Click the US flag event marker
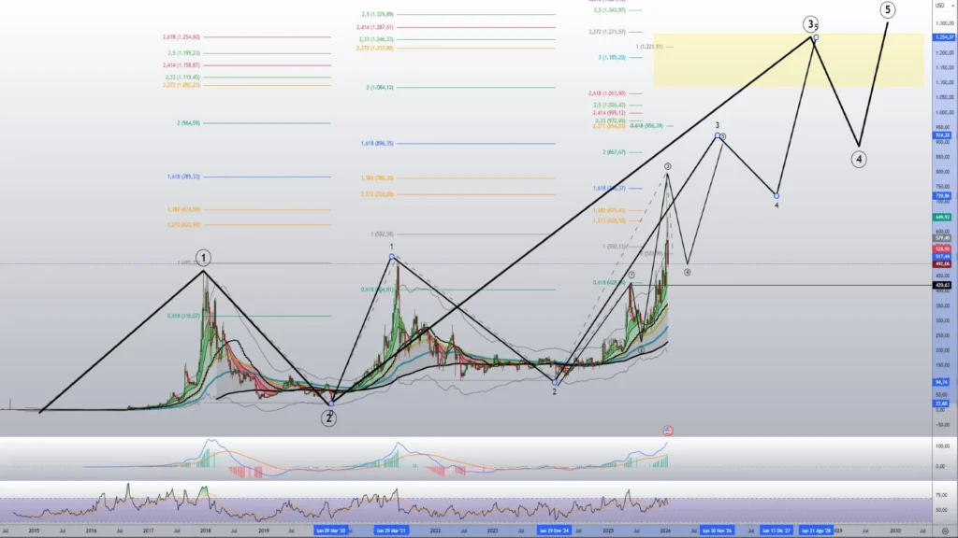Viewport: 958px width, 538px height. click(669, 431)
